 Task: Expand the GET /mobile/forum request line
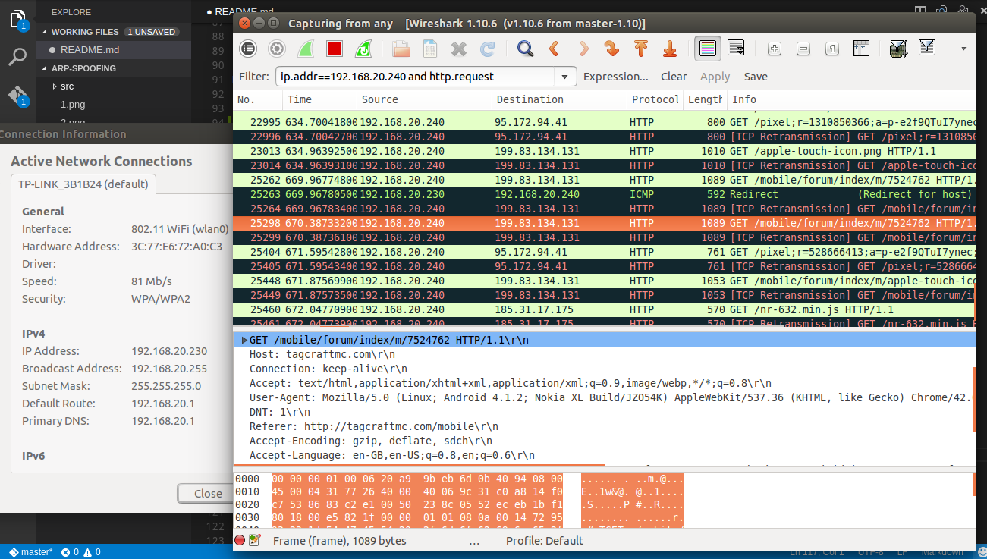[244, 341]
